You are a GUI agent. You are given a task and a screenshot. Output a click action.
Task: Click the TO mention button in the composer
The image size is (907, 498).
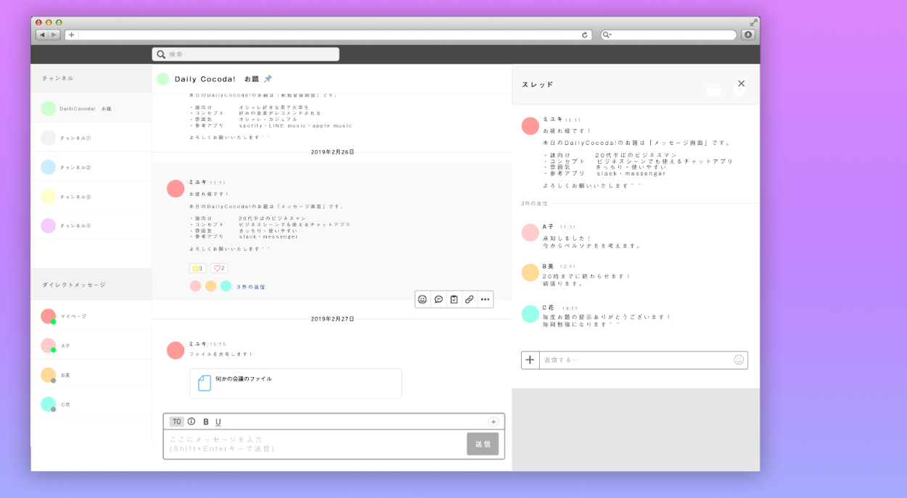point(176,421)
